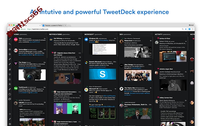
Task: Open the Uber Design avatar
Action: pos(121,66)
